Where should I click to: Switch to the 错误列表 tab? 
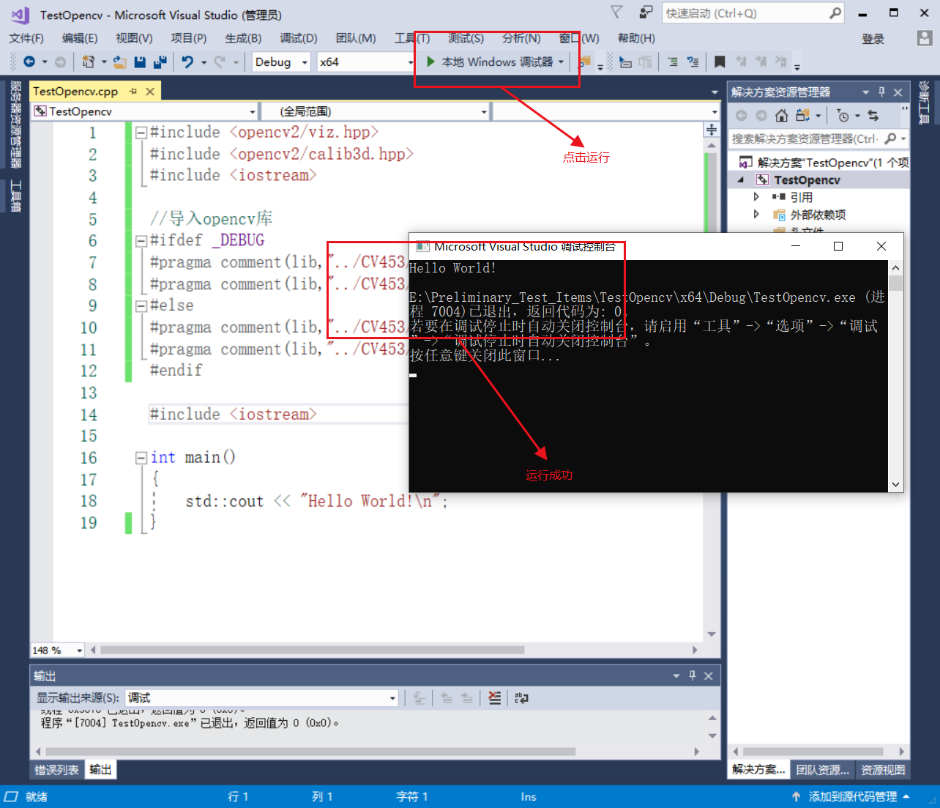click(56, 769)
